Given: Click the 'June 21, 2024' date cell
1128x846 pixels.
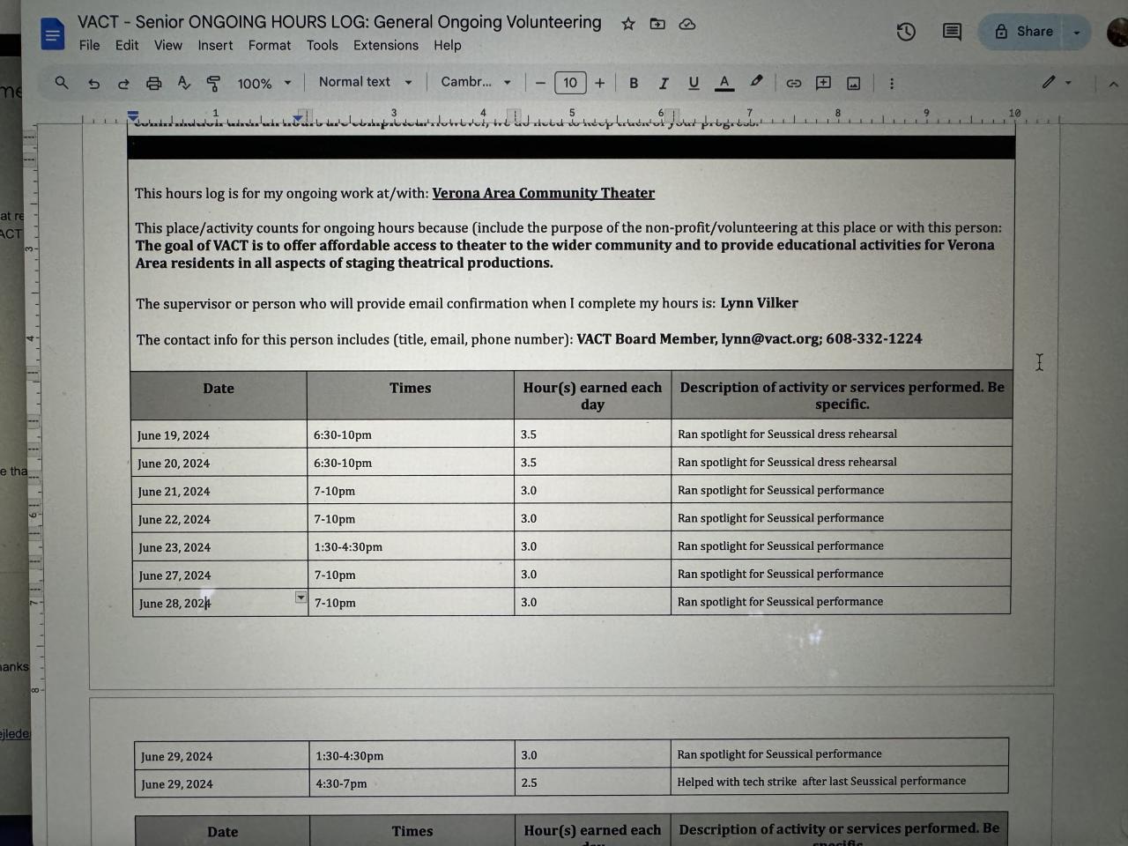Looking at the screenshot, I should click(x=219, y=490).
